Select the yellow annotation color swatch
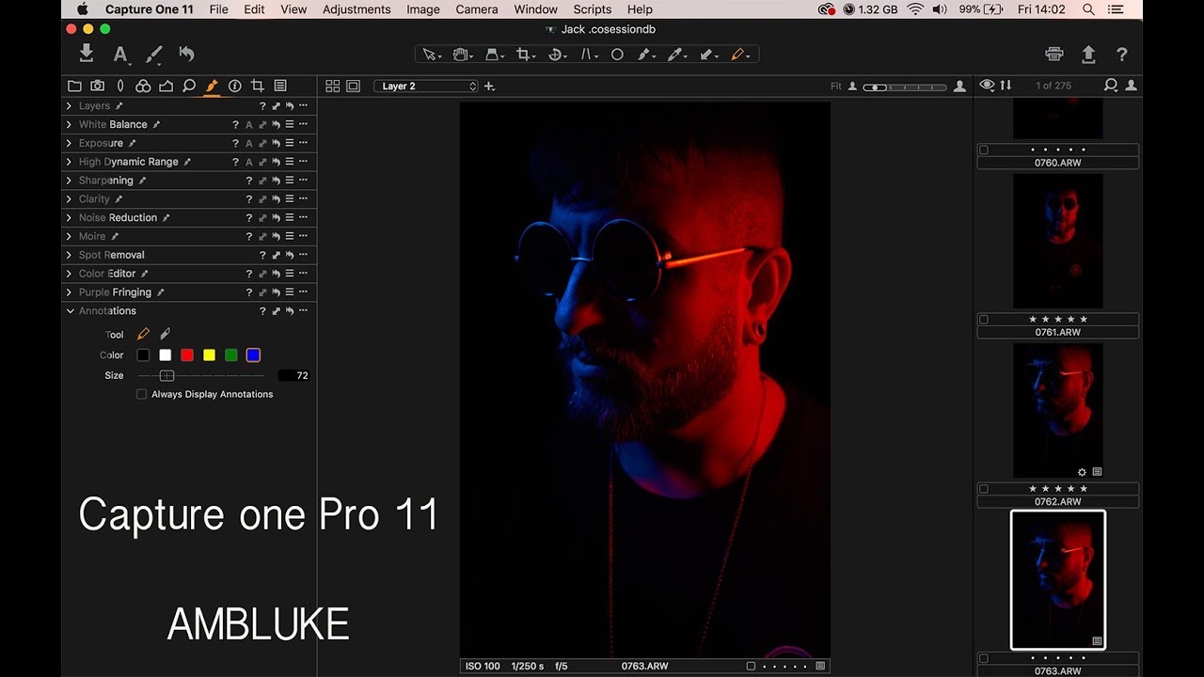Screen dimensions: 1204x677 (209, 354)
